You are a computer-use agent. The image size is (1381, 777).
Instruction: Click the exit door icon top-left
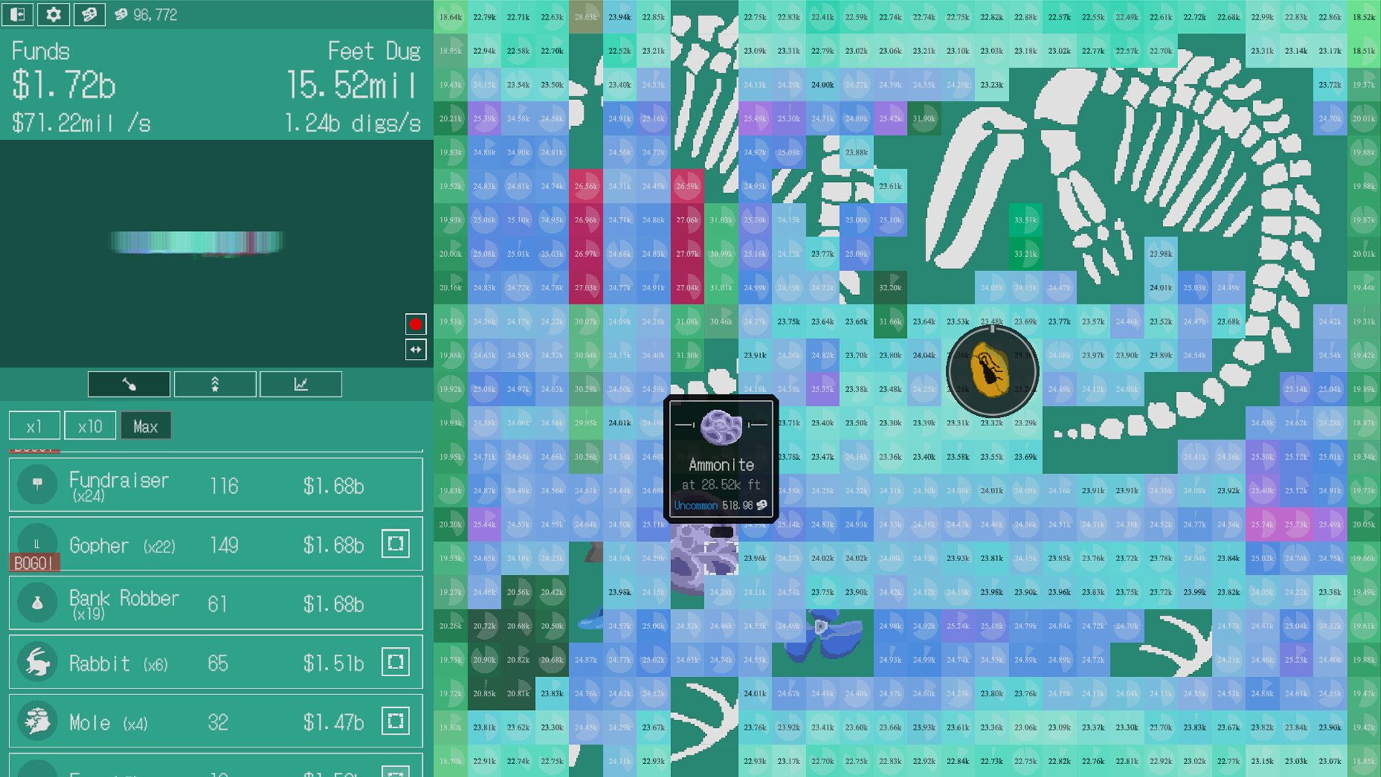point(17,14)
